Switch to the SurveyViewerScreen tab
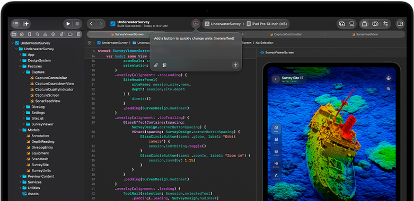This screenshot has width=414, height=201. click(x=127, y=34)
